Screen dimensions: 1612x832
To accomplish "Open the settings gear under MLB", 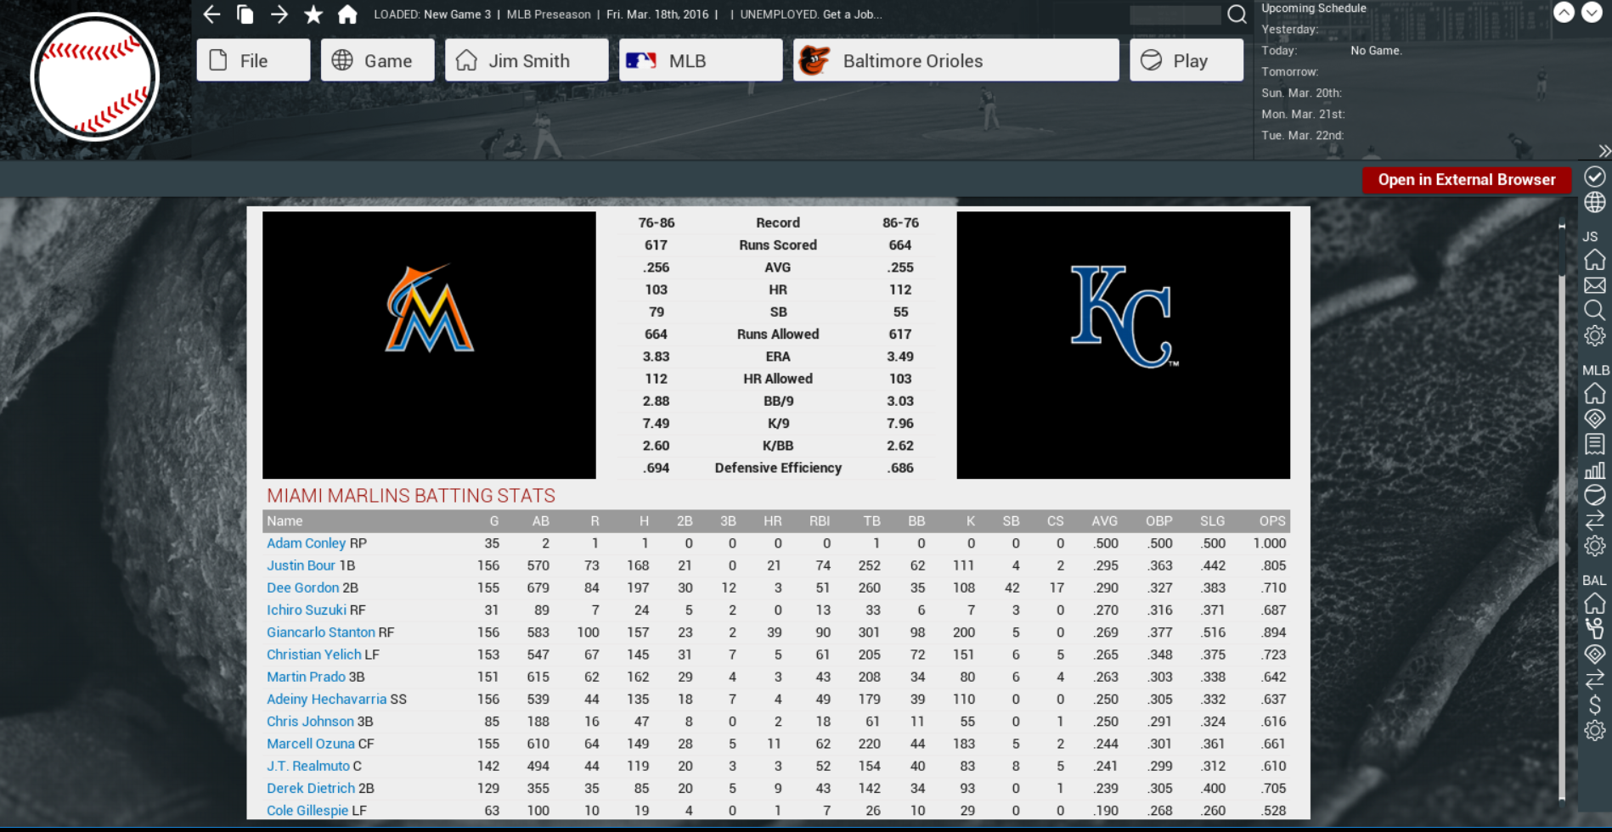I will (x=1594, y=545).
